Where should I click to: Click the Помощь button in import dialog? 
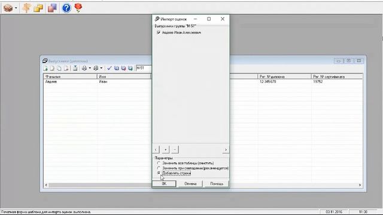pos(217,184)
